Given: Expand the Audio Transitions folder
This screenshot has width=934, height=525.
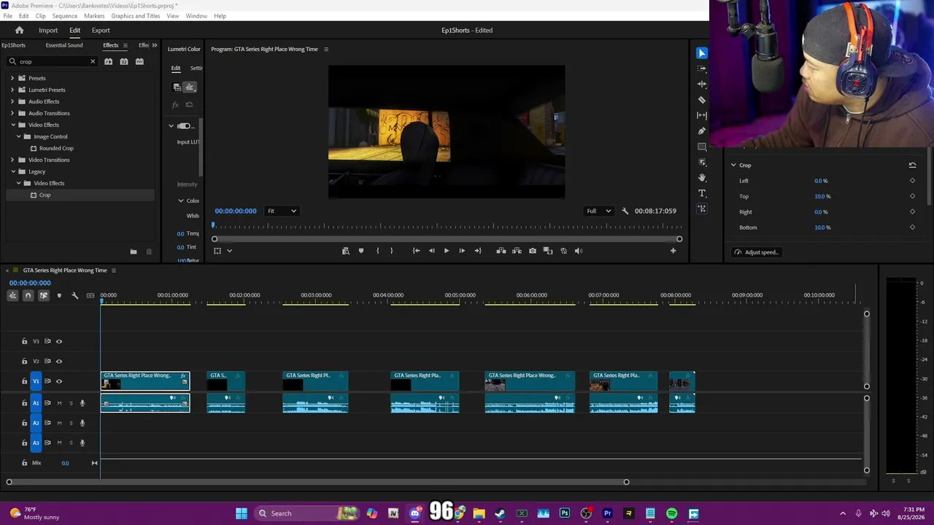Looking at the screenshot, I should [12, 114].
